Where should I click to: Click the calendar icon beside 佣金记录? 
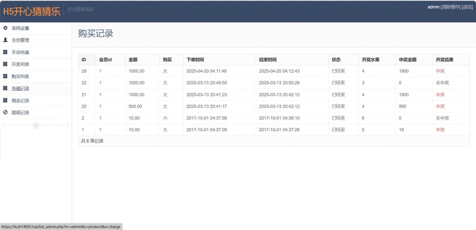pos(5,101)
